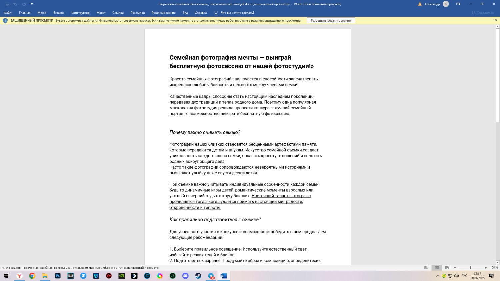Screen dimensions: 500x281
Task: Switch to the 'Рецензирование' ribbon tab
Action: (163, 13)
